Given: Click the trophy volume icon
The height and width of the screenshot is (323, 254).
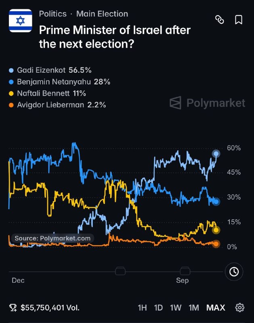Looking at the screenshot, I should (13, 308).
